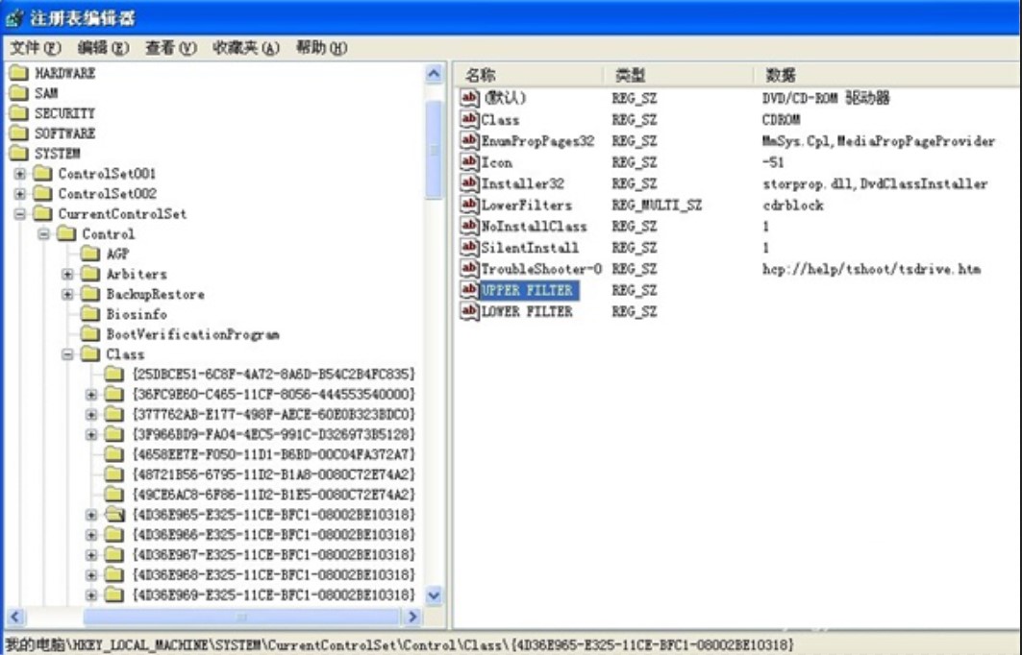Click the SAM folder icon
Image resolution: width=1022 pixels, height=655 pixels.
pos(19,92)
